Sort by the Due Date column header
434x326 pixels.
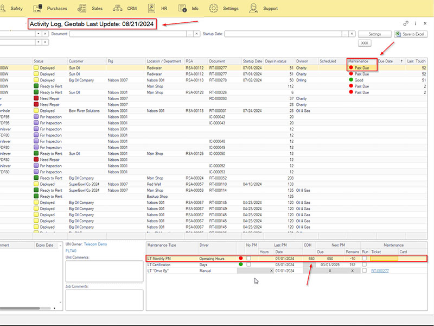point(385,61)
